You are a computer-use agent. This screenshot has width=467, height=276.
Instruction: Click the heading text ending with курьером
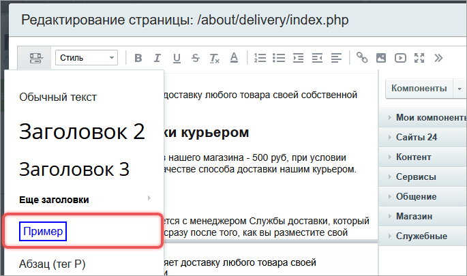207,132
